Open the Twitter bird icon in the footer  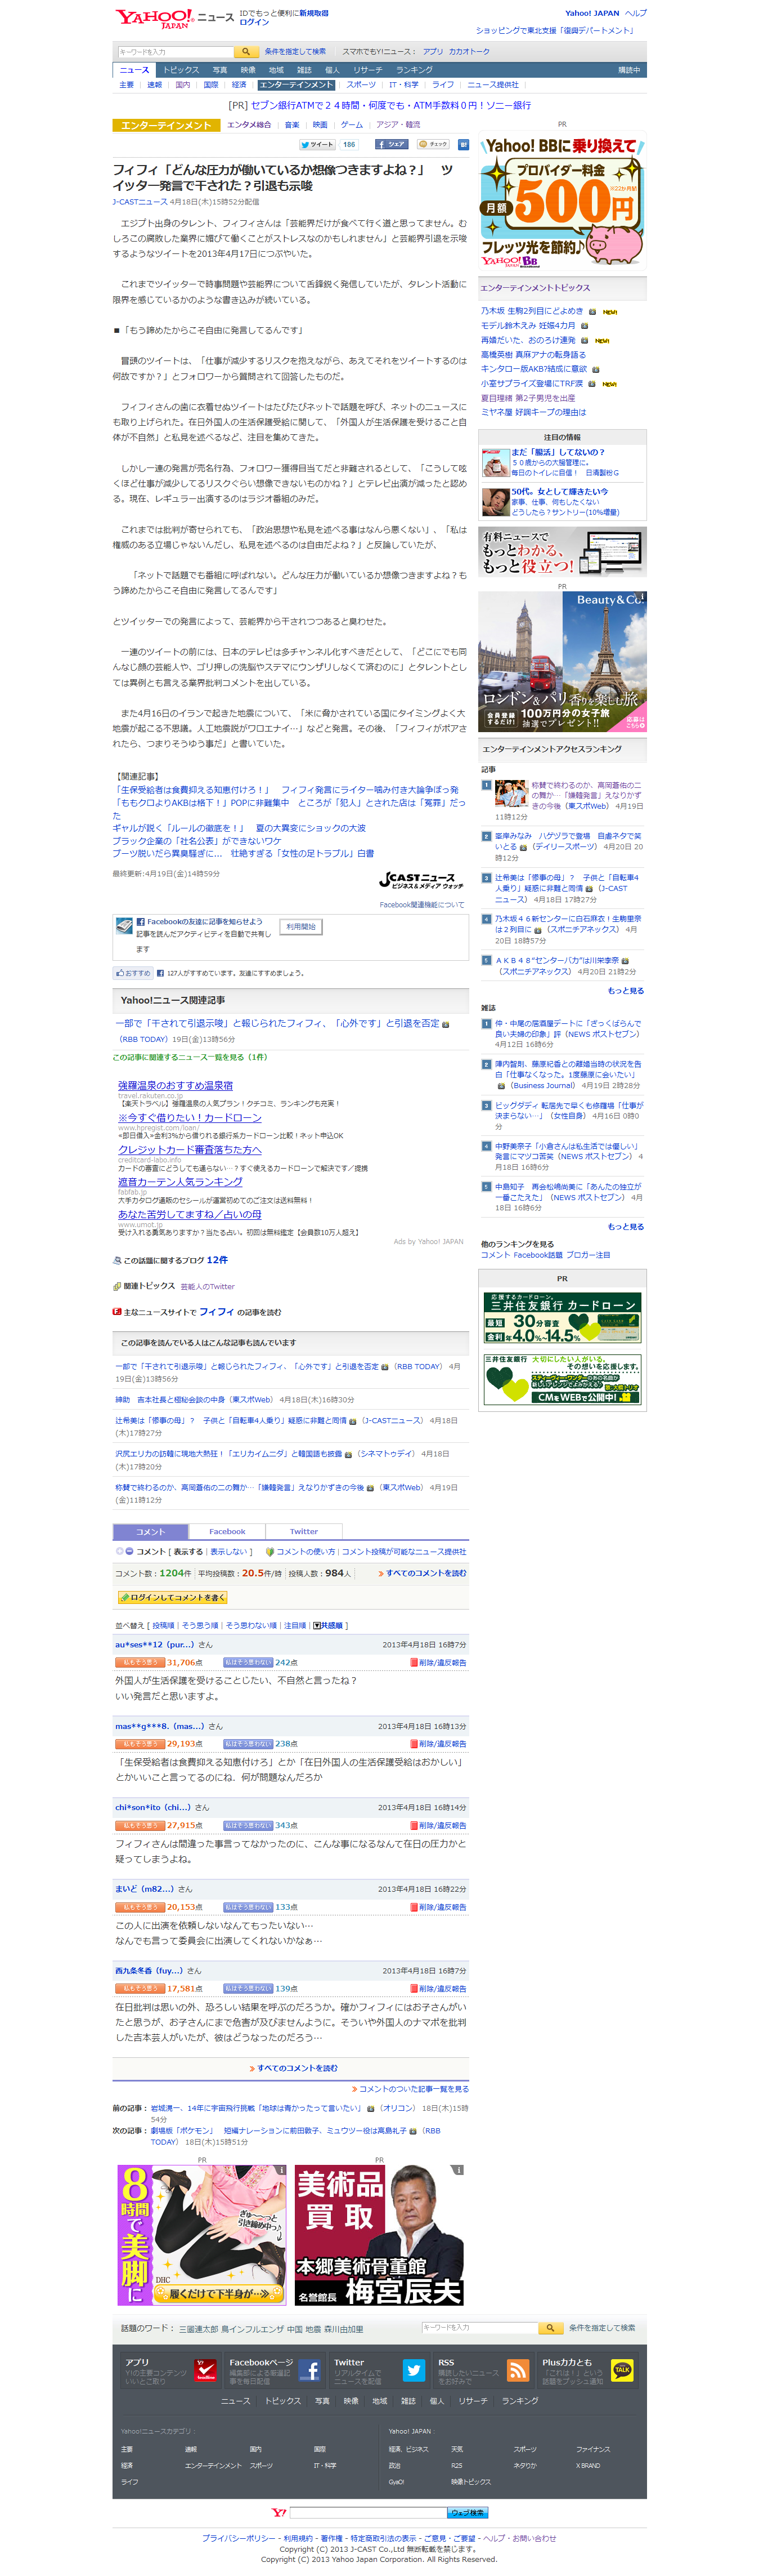[x=414, y=2370]
